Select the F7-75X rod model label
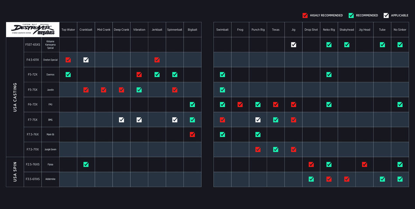The height and width of the screenshot is (209, 415). (33, 120)
